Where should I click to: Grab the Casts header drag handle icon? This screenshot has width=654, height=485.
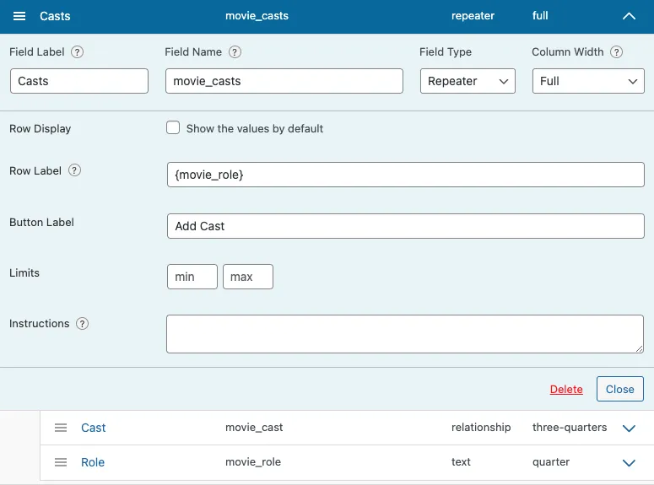[x=19, y=16]
